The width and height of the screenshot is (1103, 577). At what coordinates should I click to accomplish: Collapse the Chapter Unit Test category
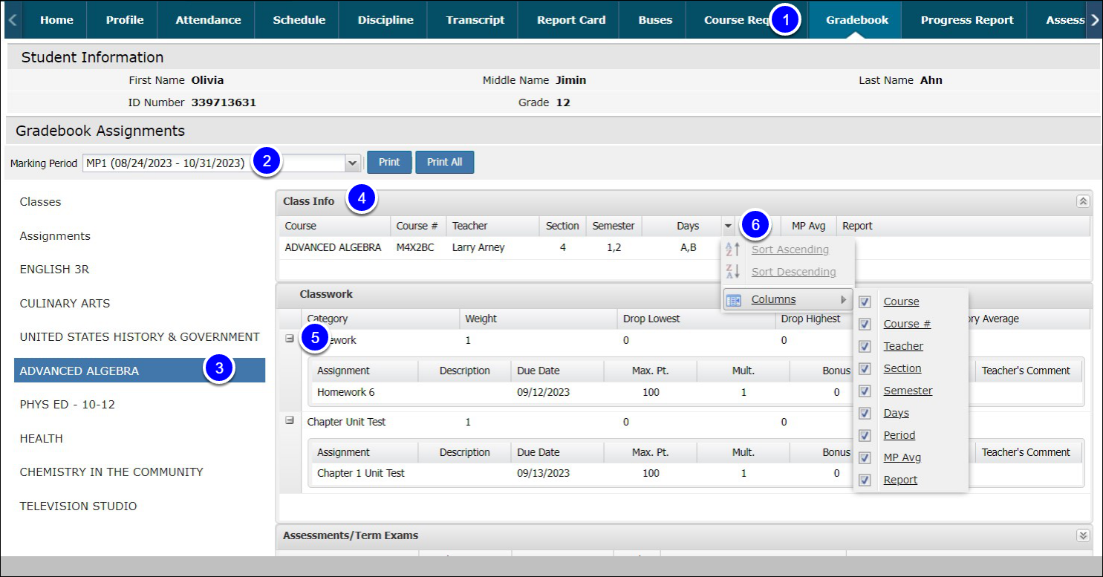click(x=290, y=420)
